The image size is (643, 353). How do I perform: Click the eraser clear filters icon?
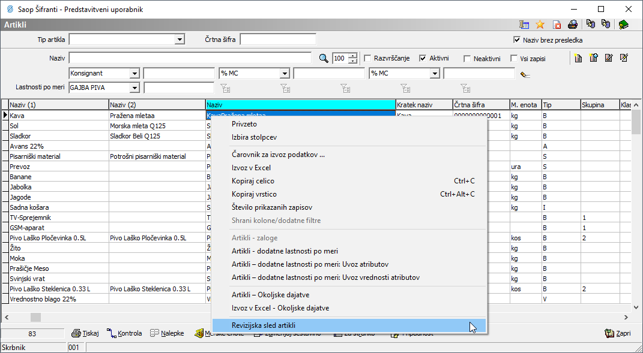click(525, 74)
